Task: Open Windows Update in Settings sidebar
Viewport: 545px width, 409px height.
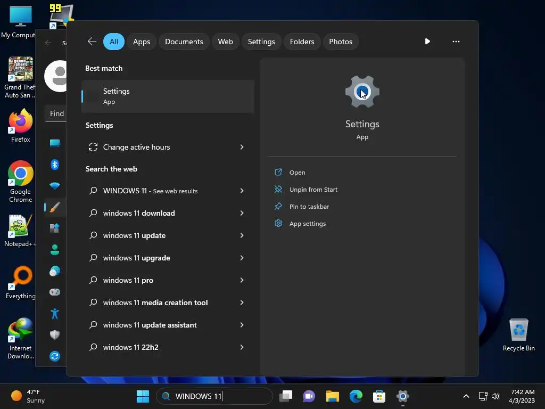Action: (x=55, y=356)
